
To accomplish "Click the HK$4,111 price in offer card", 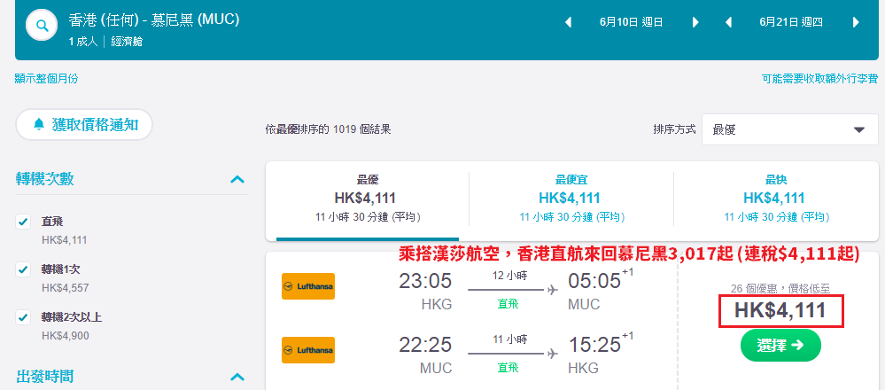I will point(780,310).
